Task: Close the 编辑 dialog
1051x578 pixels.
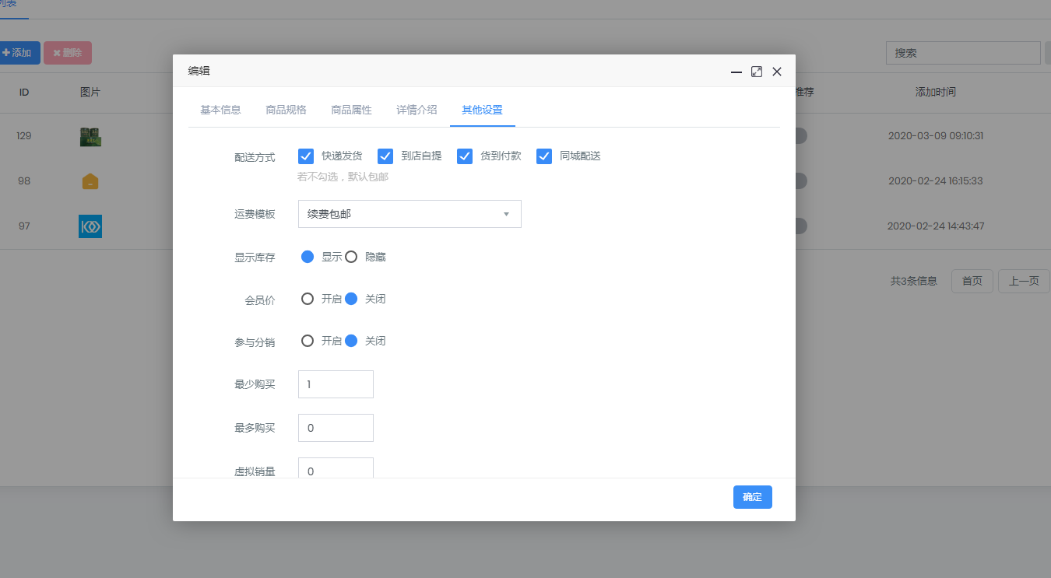Action: (x=777, y=72)
